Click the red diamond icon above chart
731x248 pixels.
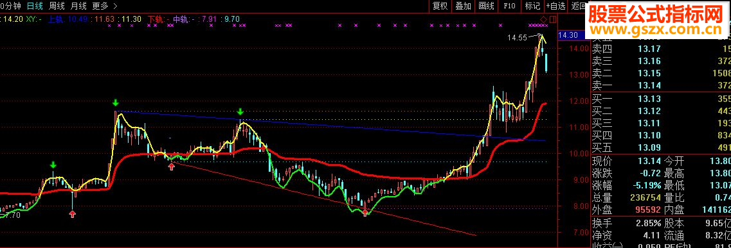tap(543, 19)
